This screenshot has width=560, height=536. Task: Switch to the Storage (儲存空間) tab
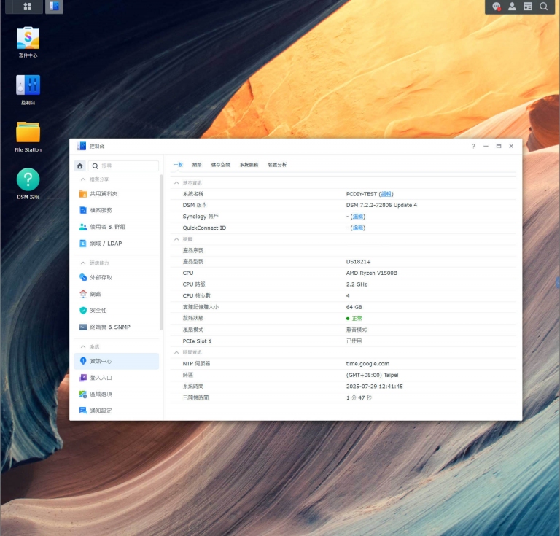pyautogui.click(x=221, y=165)
